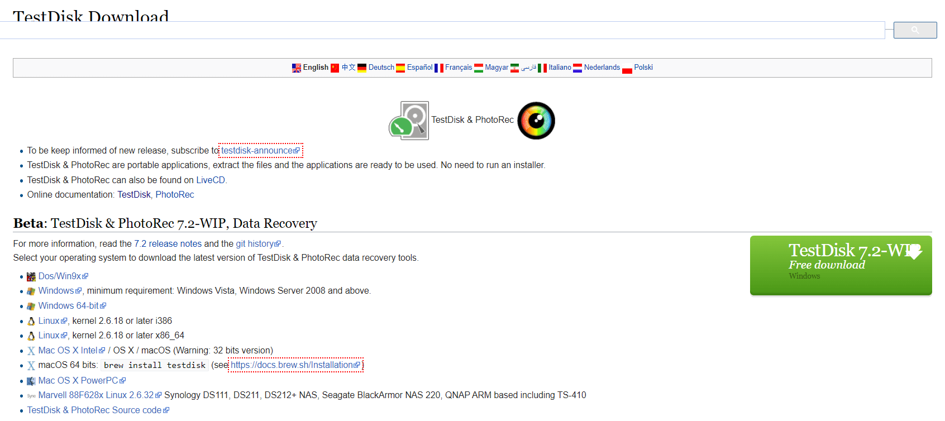945x421 pixels.
Task: Read the 7.2 release notes
Action: [x=168, y=244]
